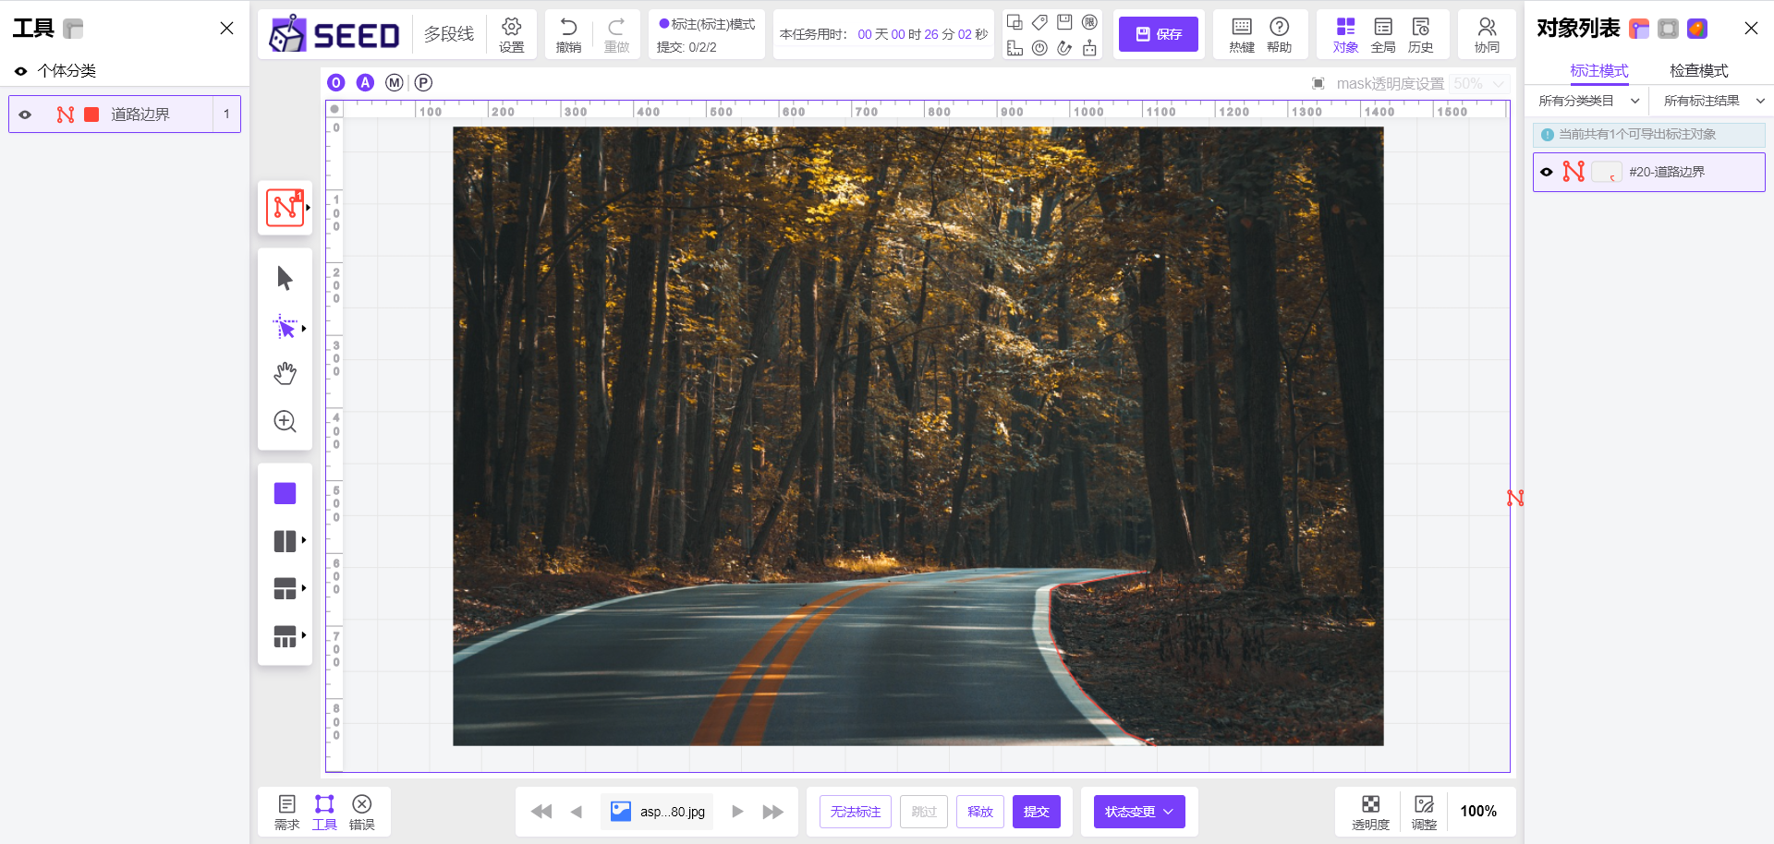Toggle the P circle mode button
Viewport: 1774px width, 844px height.
tap(423, 83)
